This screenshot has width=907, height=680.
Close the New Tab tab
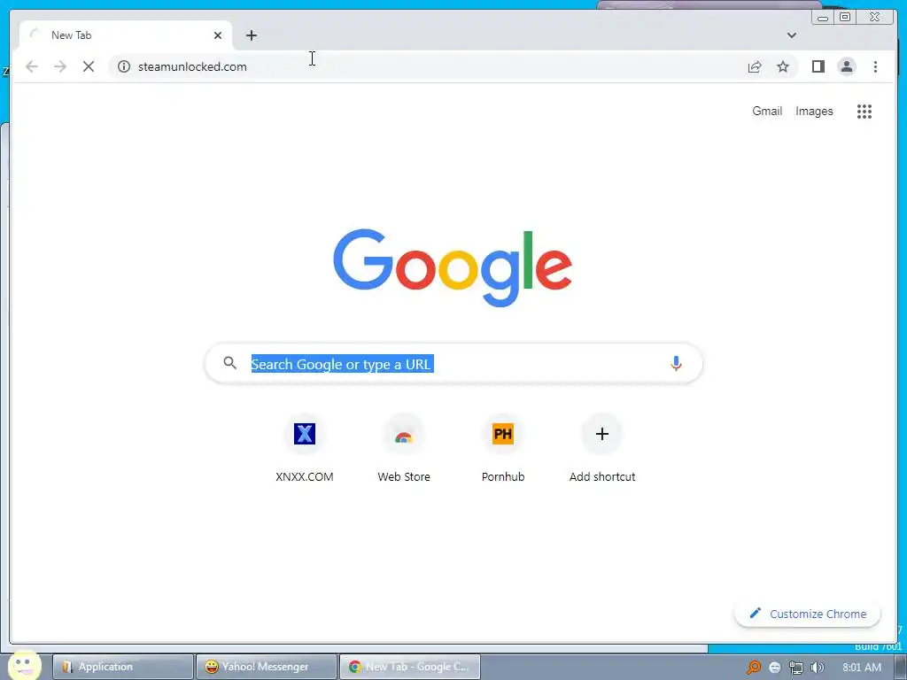(x=218, y=35)
